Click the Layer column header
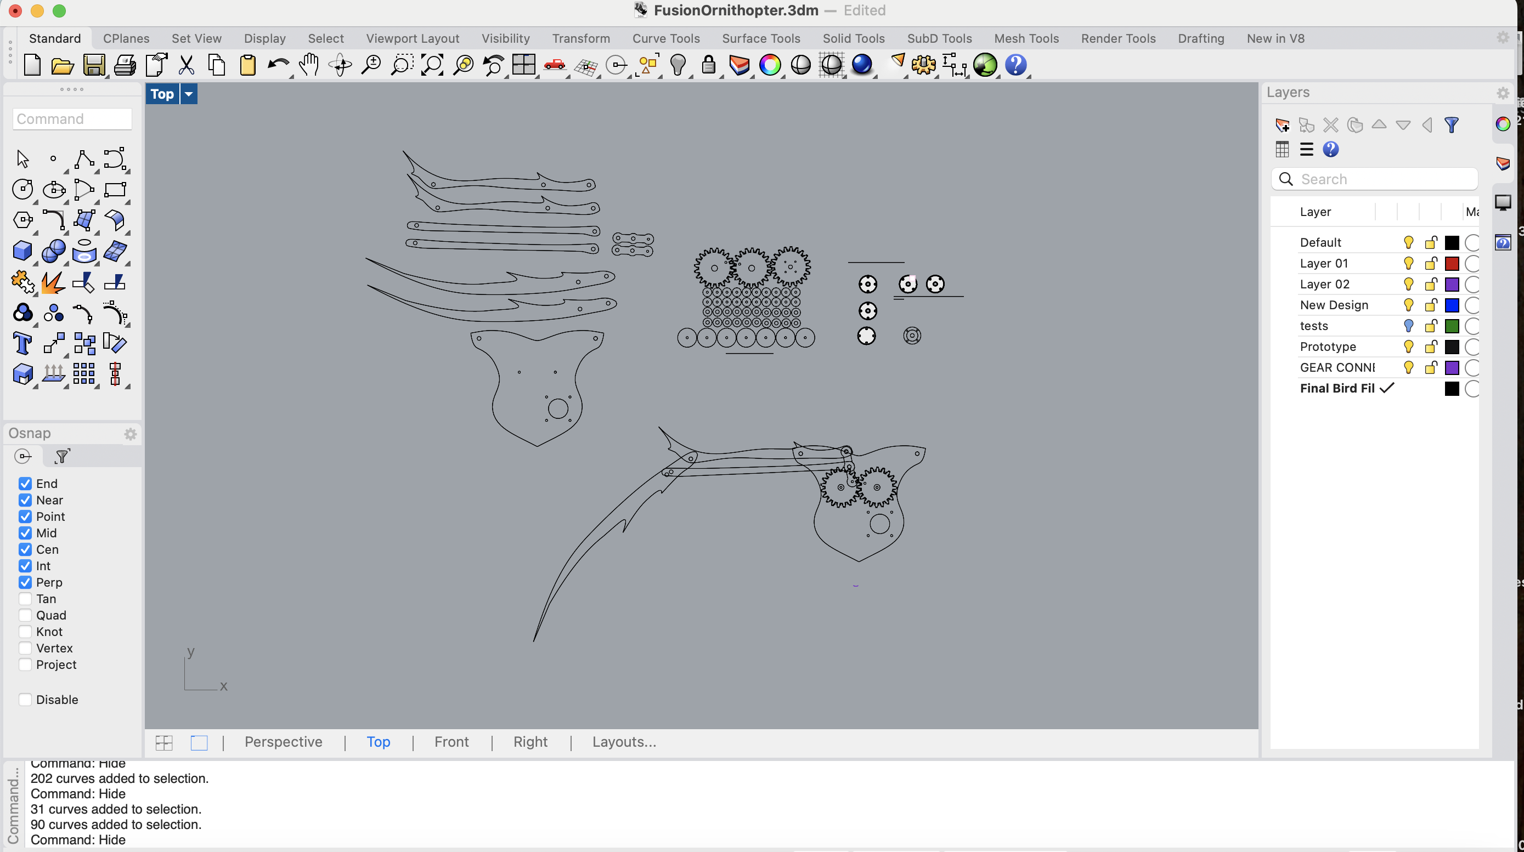The width and height of the screenshot is (1524, 852). coord(1315,212)
